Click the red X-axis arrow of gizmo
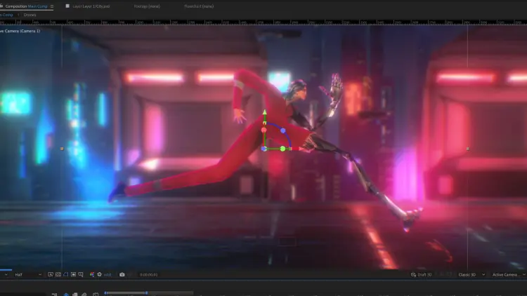The image size is (527, 296). 301,149
